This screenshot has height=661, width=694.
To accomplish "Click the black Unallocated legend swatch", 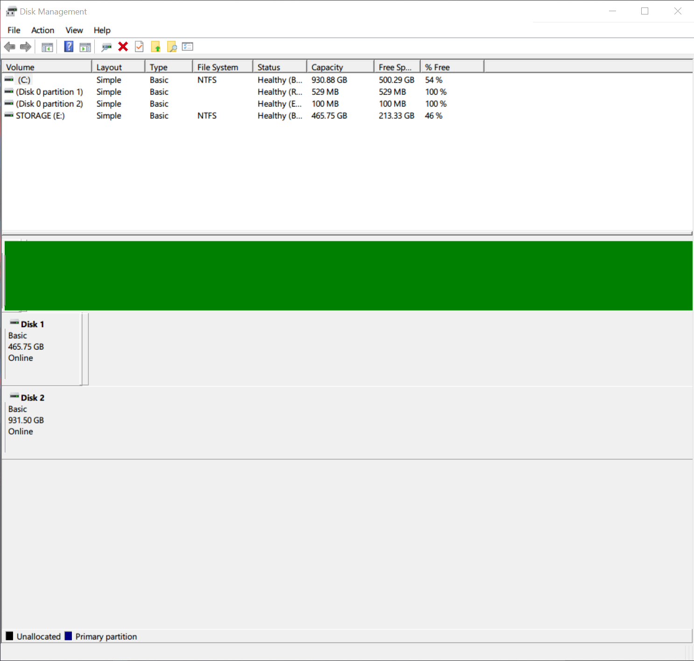I will point(9,636).
